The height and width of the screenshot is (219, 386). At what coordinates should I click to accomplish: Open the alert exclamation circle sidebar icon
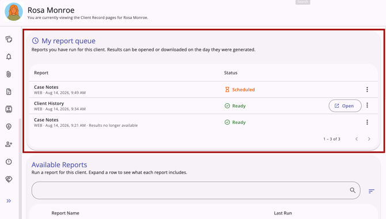pyautogui.click(x=9, y=161)
